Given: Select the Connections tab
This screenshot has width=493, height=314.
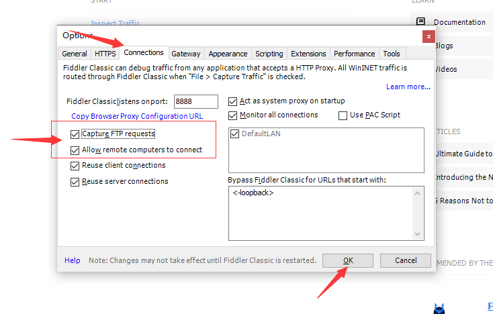Looking at the screenshot, I should tap(144, 52).
